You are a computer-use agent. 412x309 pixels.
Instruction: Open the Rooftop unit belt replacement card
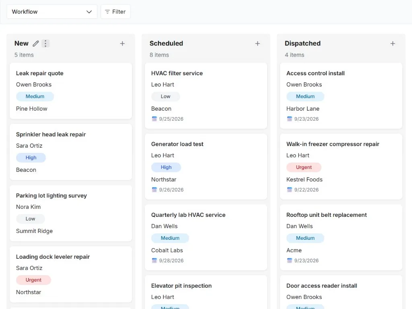click(x=341, y=237)
